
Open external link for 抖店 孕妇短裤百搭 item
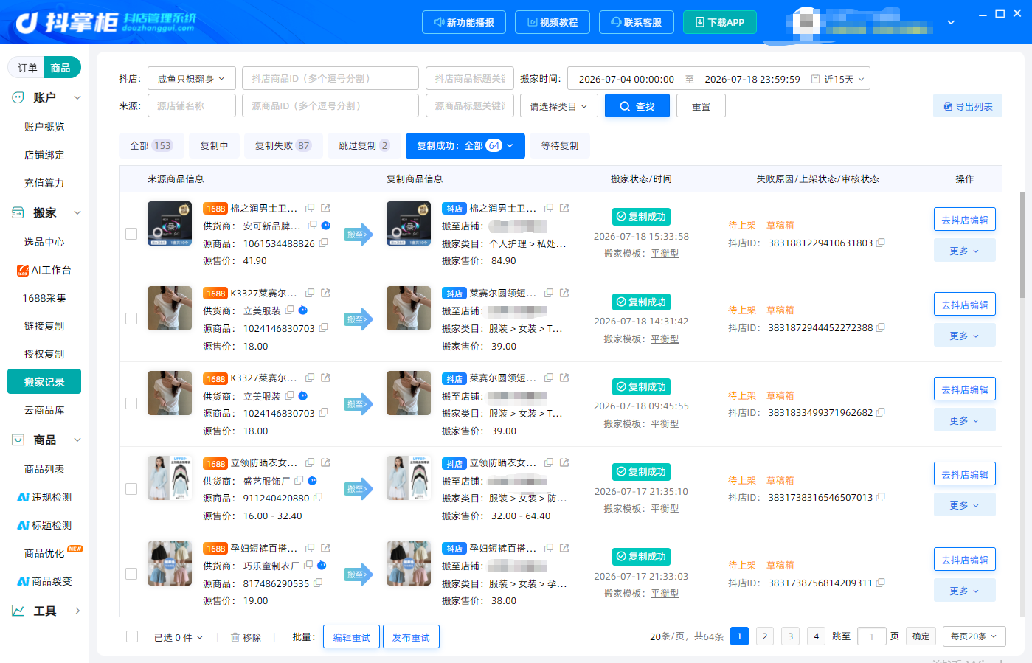[564, 548]
